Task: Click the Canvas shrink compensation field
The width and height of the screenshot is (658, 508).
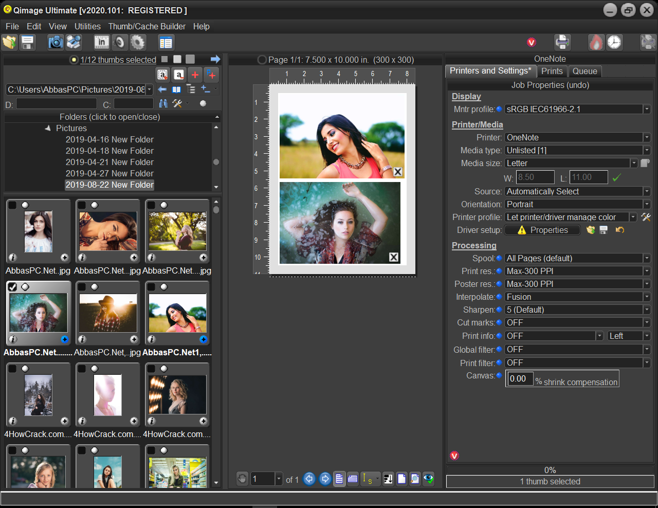Action: pyautogui.click(x=520, y=379)
